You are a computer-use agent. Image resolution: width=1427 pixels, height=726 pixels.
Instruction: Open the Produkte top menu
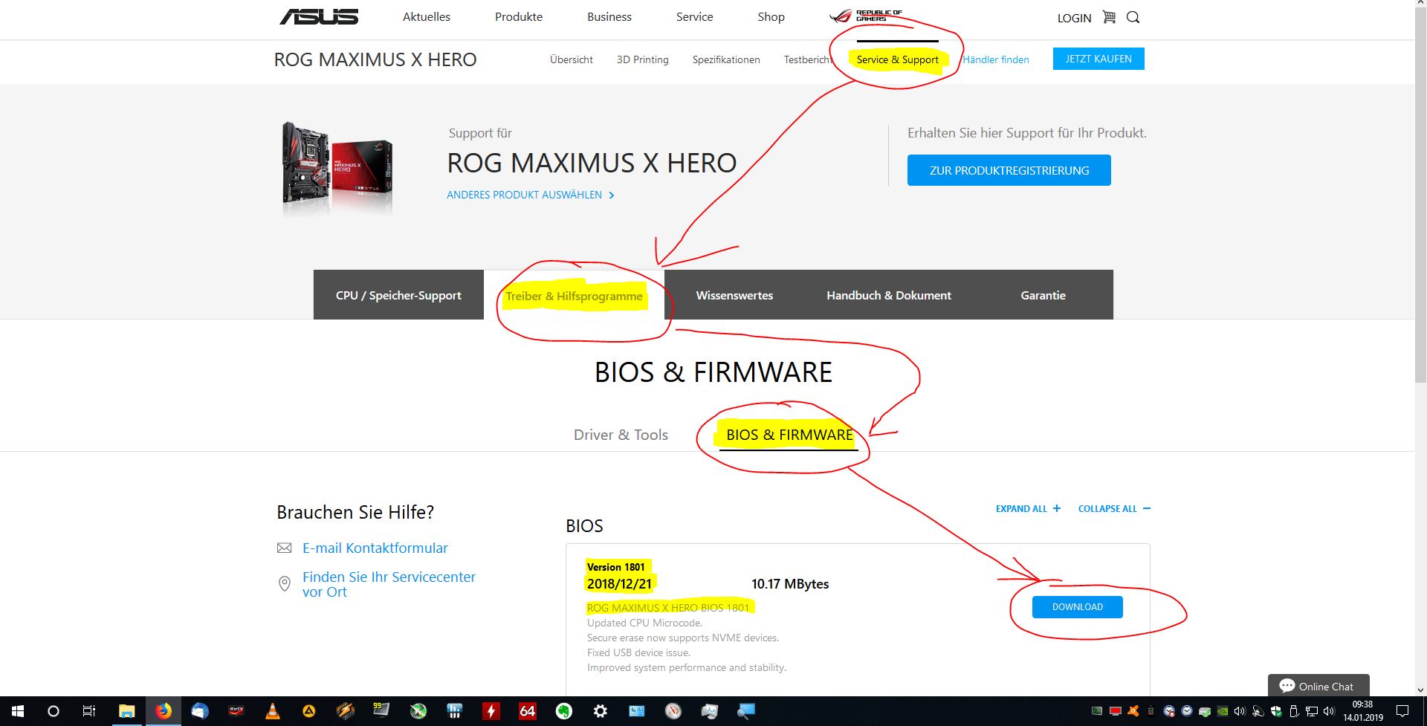pyautogui.click(x=519, y=16)
